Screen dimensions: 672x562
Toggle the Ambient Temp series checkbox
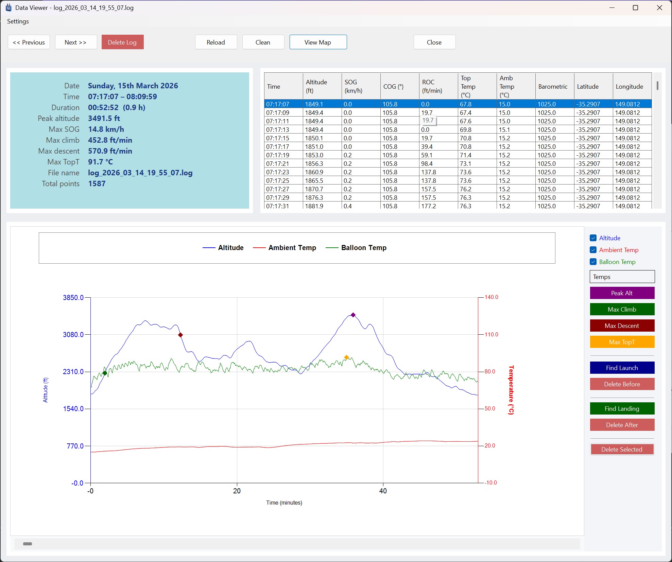(x=593, y=250)
